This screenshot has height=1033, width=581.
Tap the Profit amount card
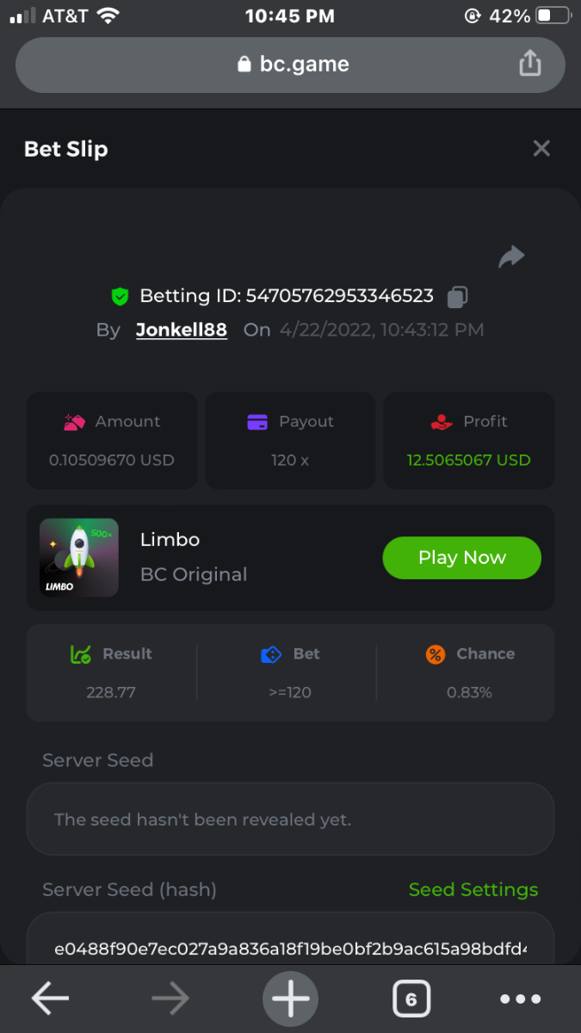tap(468, 441)
